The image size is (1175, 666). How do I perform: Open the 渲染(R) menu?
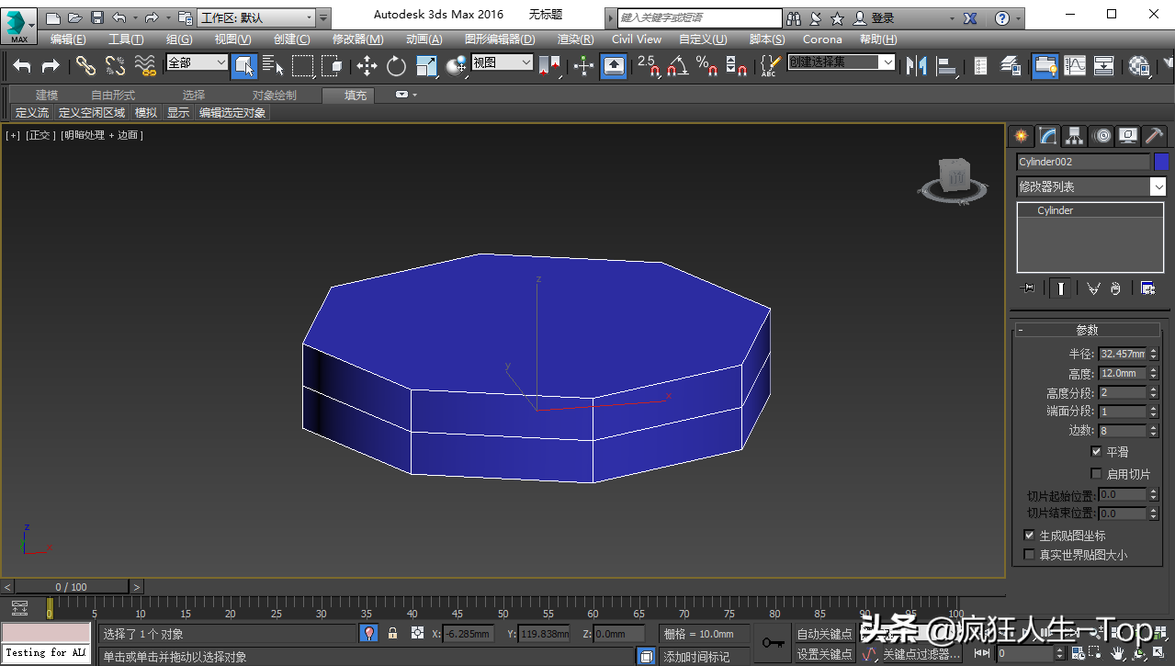(x=576, y=40)
